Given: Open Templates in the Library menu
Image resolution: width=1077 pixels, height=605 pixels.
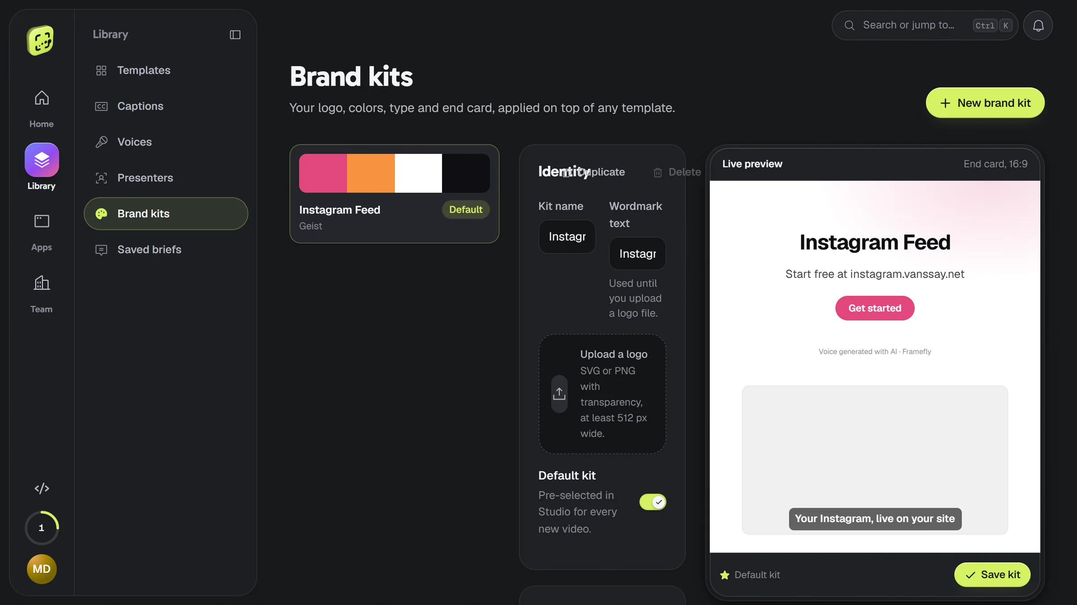Looking at the screenshot, I should [166, 70].
